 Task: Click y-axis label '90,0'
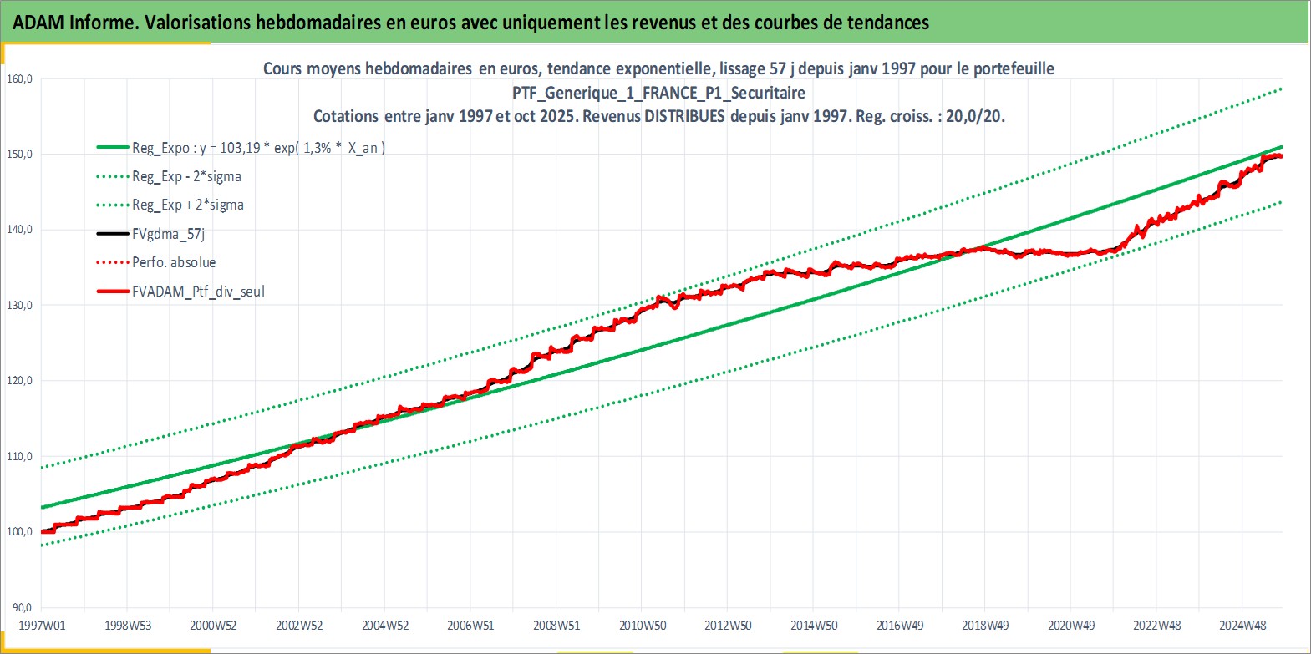[22, 607]
